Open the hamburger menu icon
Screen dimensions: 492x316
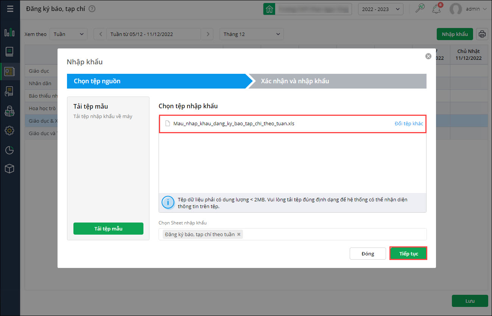point(10,9)
